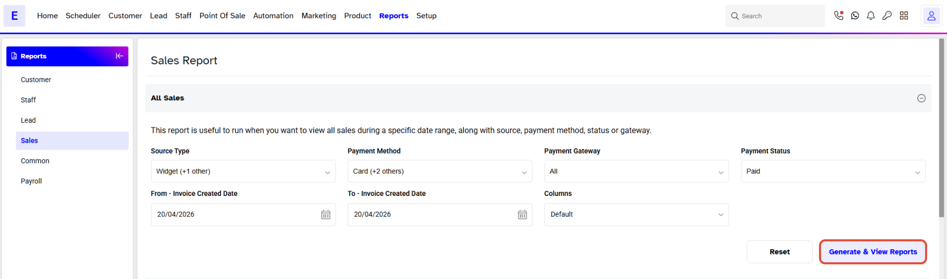The image size is (947, 279).
Task: Click the Reset button
Action: pyautogui.click(x=779, y=252)
